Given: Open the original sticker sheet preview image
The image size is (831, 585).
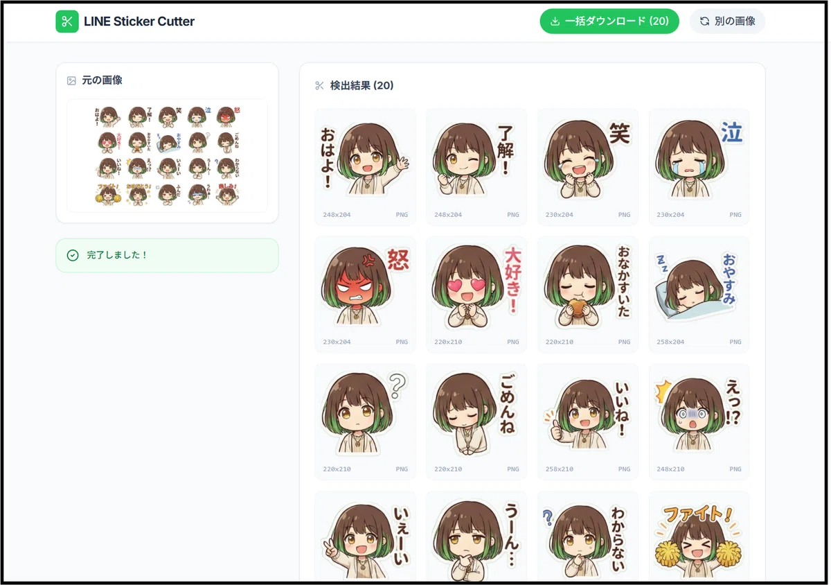Looking at the screenshot, I should (x=167, y=155).
